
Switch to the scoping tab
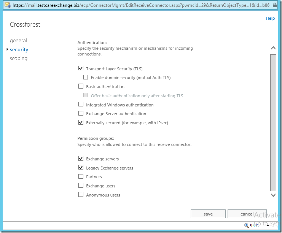(x=19, y=59)
